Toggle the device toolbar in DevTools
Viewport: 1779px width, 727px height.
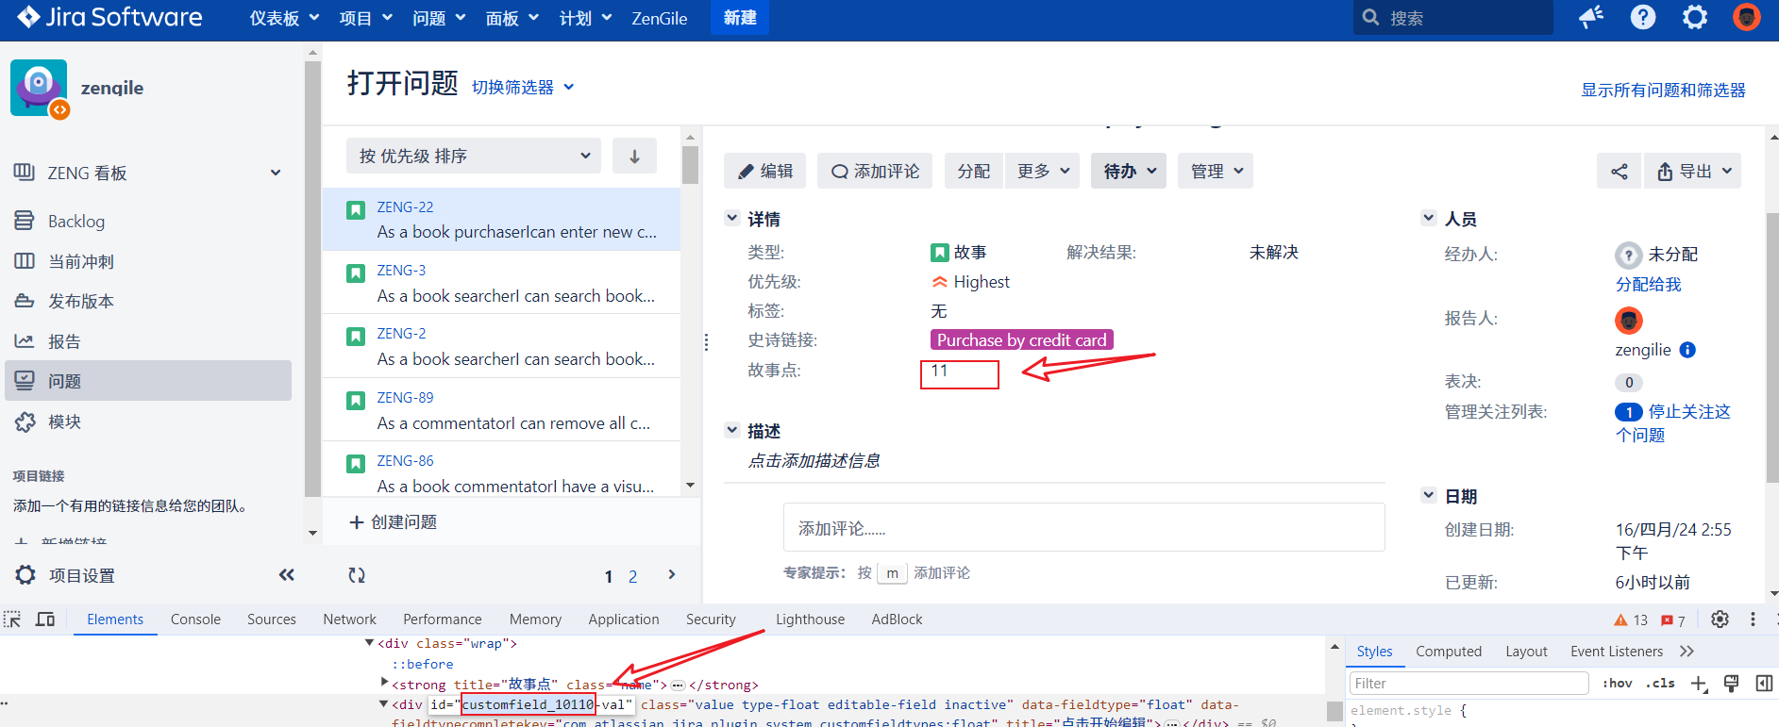pos(45,620)
